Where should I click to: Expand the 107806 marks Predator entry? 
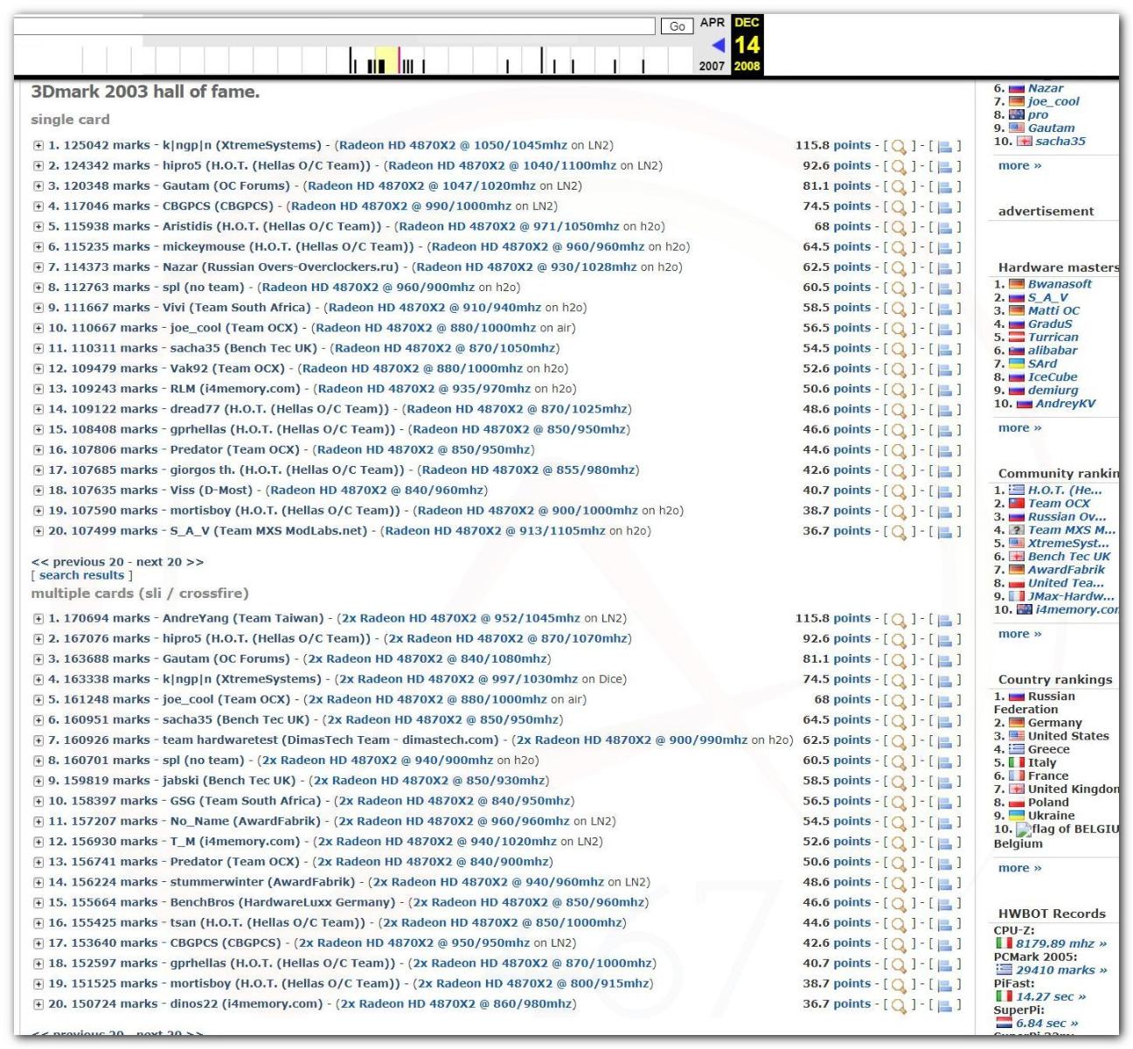(x=38, y=450)
